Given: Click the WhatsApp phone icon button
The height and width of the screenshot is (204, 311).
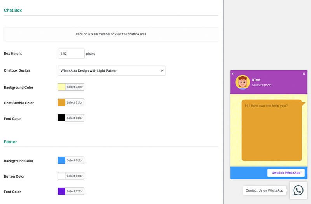Looking at the screenshot, I should 298,190.
